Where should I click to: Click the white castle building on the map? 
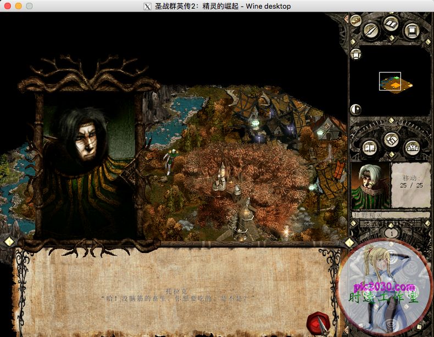click(220, 177)
